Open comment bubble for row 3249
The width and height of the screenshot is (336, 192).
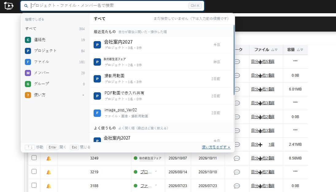237,158
